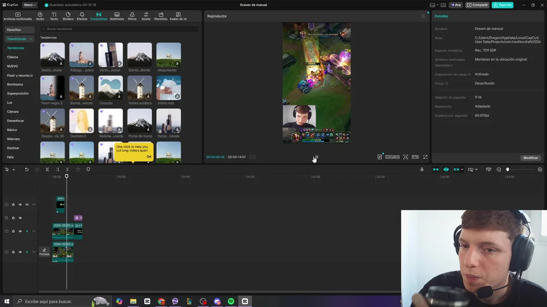Open the Texto panel
This screenshot has width=547, height=307.
(x=54, y=16)
